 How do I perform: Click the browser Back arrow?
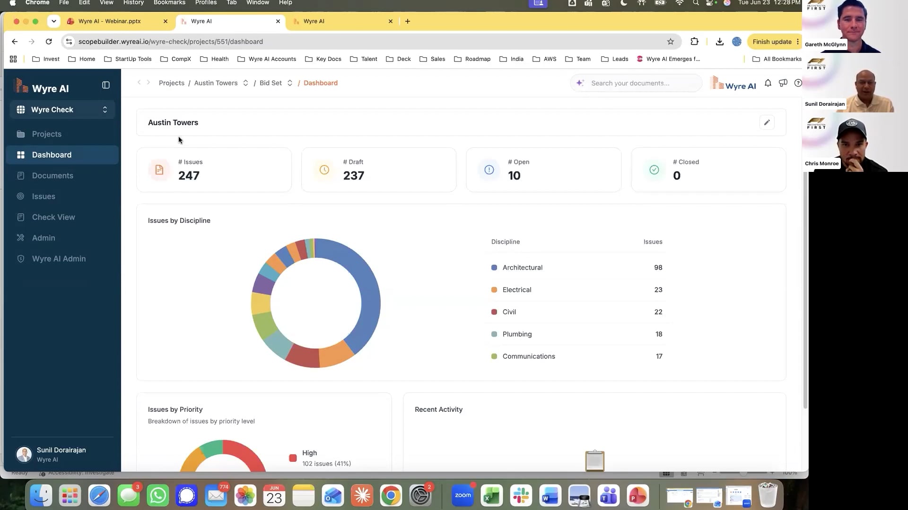point(15,42)
